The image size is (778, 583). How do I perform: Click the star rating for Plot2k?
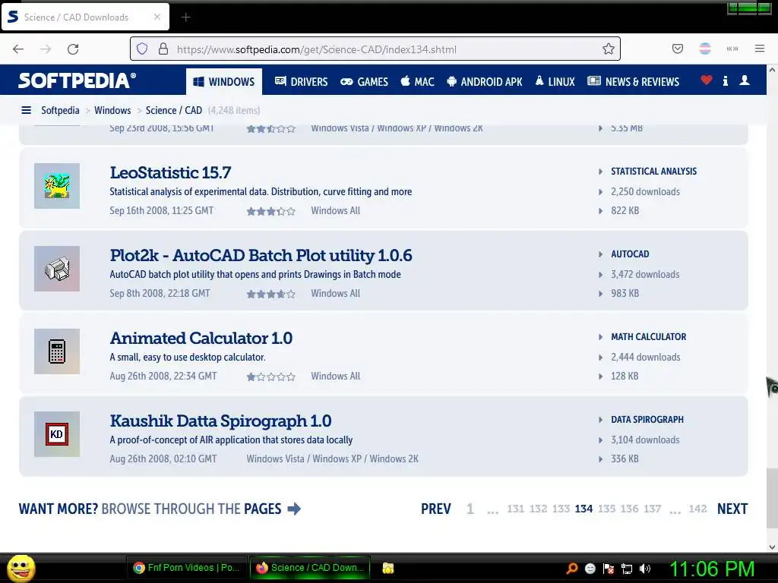[x=271, y=294]
